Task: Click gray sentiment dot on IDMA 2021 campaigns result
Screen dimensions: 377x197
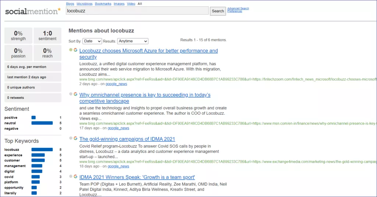Action: 71,138
